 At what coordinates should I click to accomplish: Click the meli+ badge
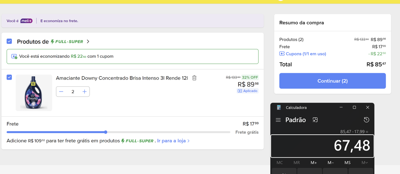click(26, 21)
